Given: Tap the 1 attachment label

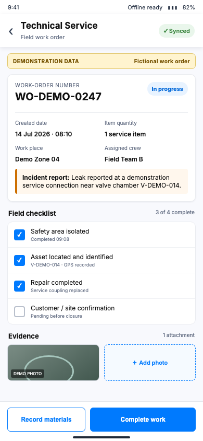Looking at the screenshot, I should tap(179, 335).
